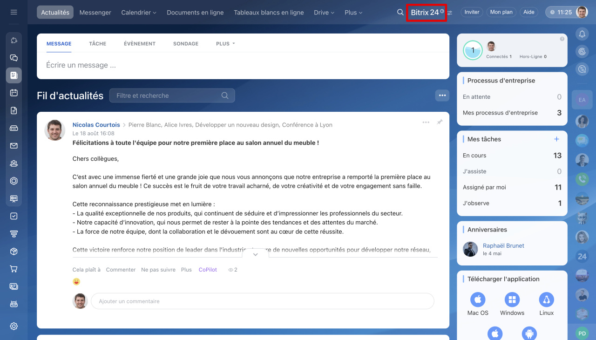This screenshot has height=340, width=596.
Task: Pin the Nicolas Courtois post
Action: point(439,122)
